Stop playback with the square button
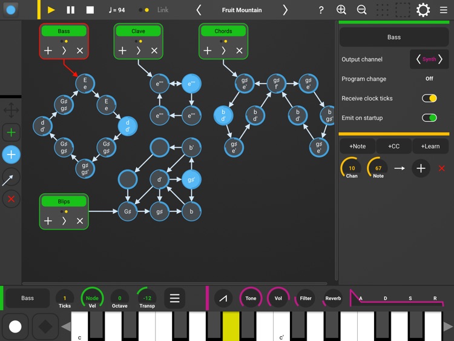This screenshot has width=454, height=341. [x=90, y=10]
